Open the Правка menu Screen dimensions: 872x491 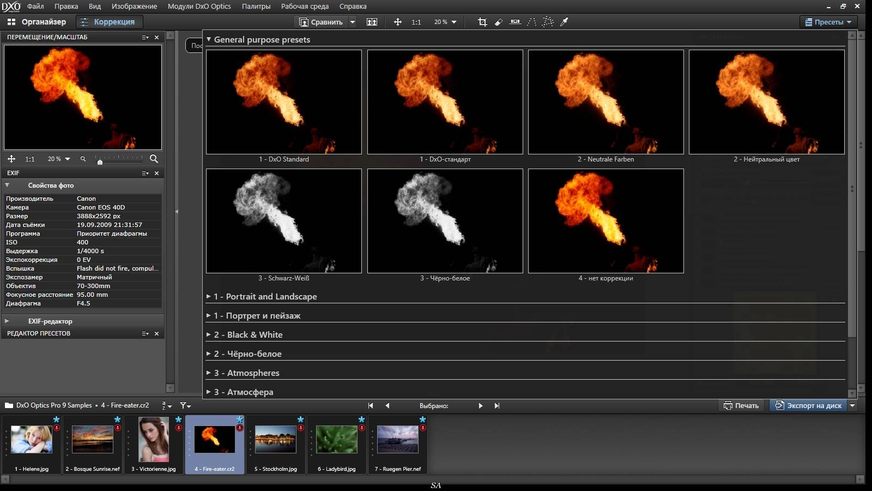[66, 6]
